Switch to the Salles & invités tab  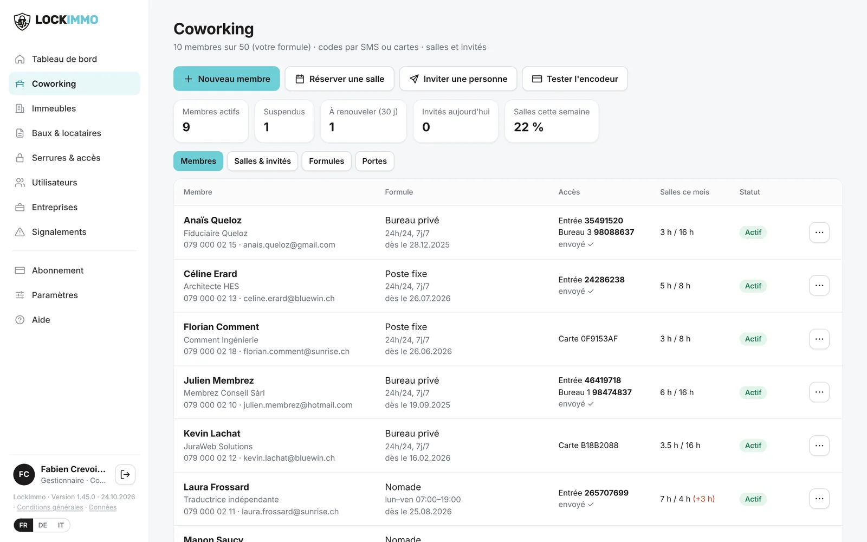point(262,161)
